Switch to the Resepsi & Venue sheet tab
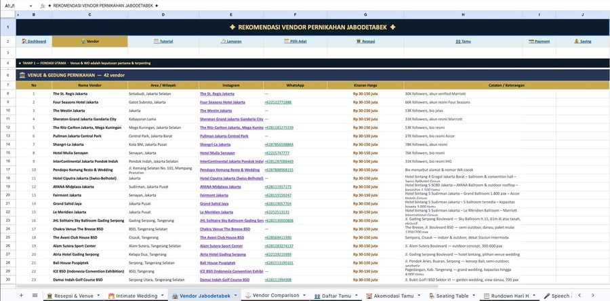This screenshot has height=301, width=610. 73,296
